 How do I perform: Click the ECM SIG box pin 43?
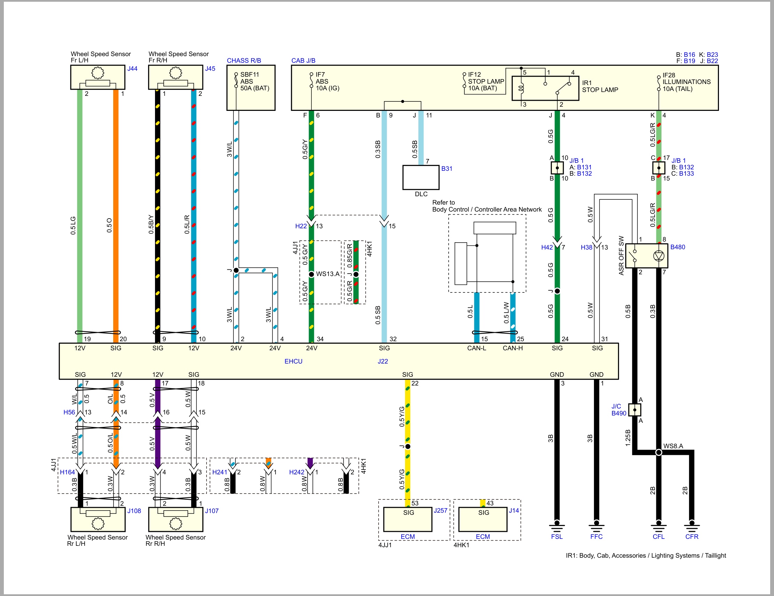tap(483, 519)
